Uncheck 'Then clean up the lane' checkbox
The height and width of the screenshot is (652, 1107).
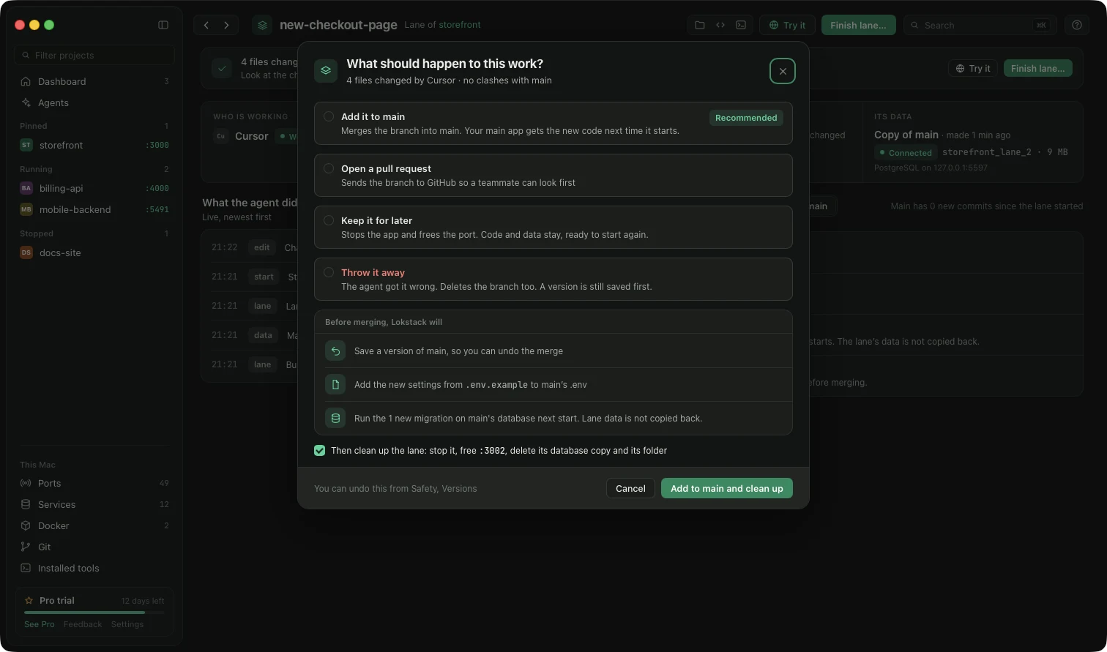coord(319,450)
